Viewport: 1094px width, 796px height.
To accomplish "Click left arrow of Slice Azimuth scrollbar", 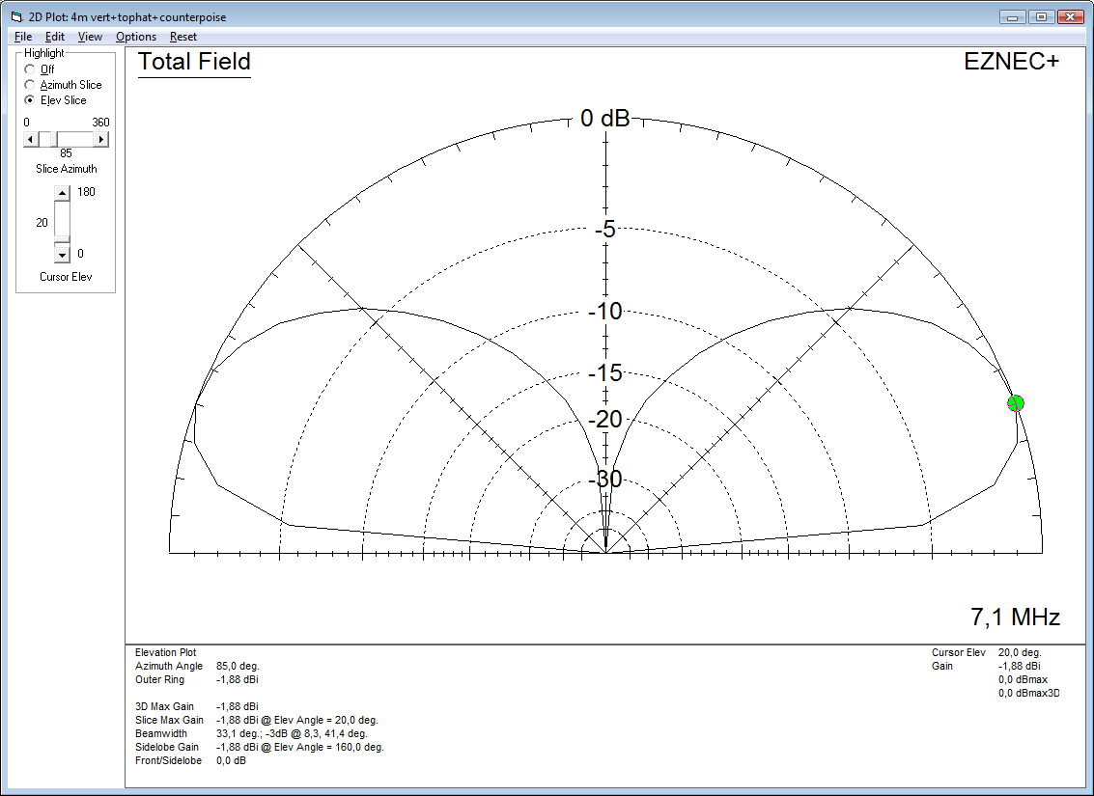I will (30, 139).
